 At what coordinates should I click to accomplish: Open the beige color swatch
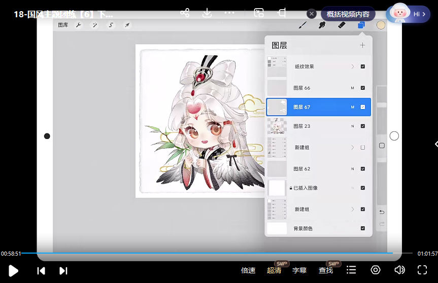click(381, 25)
